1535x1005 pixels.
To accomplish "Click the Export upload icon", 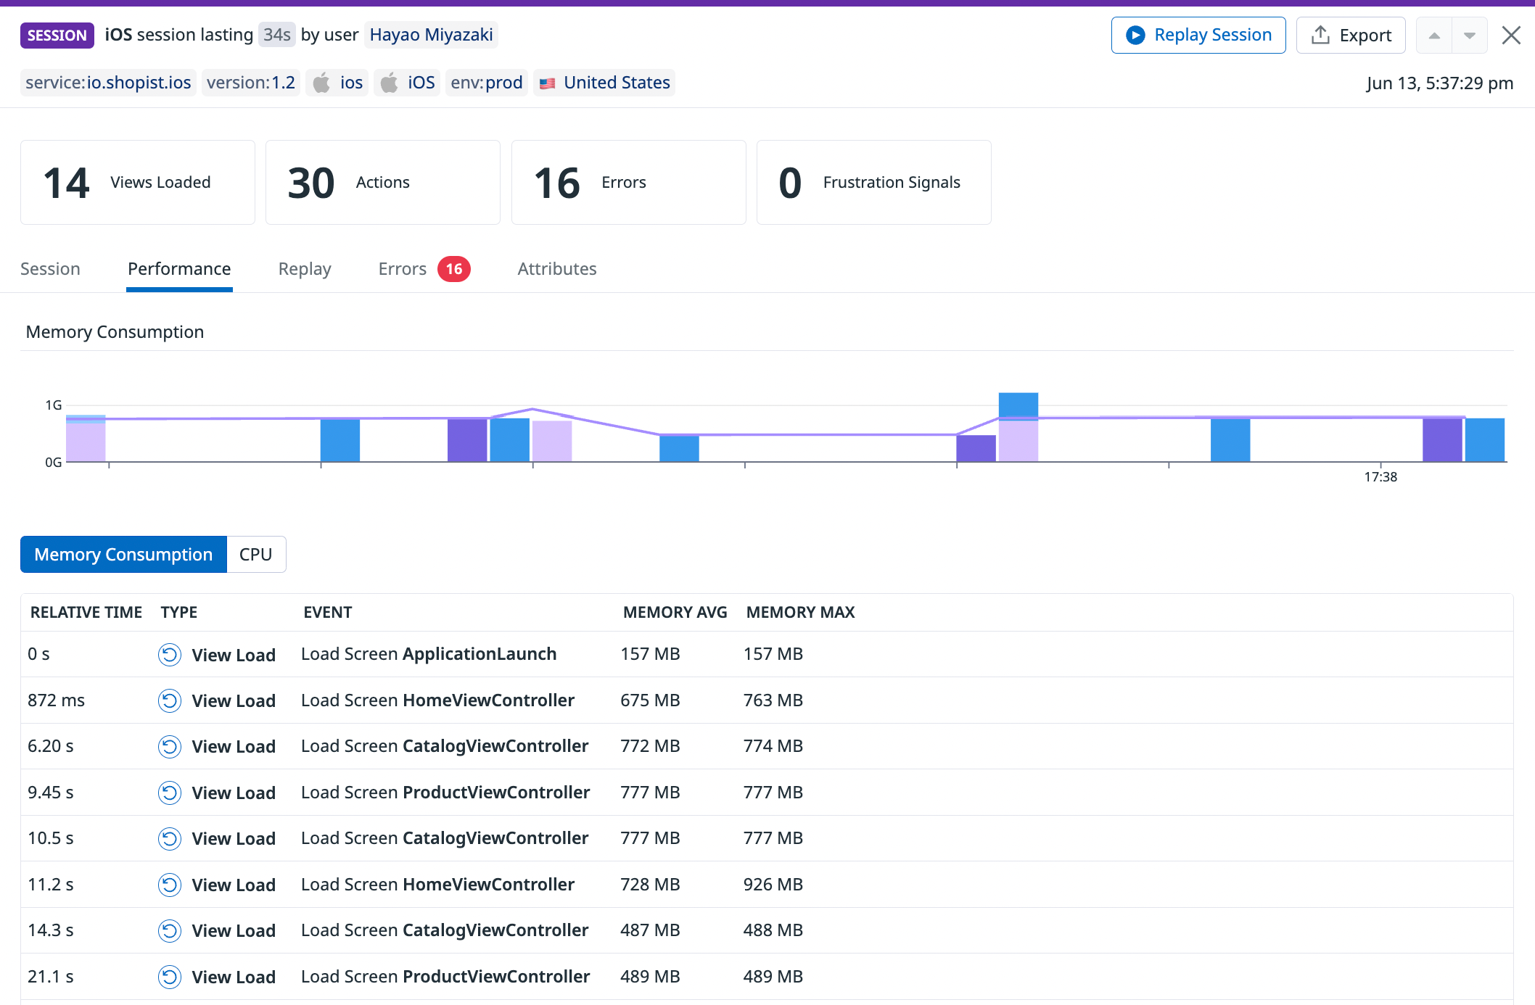I will tap(1321, 35).
